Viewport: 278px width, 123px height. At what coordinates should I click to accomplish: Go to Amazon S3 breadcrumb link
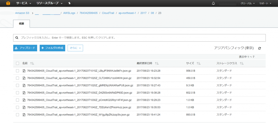tap(22, 13)
